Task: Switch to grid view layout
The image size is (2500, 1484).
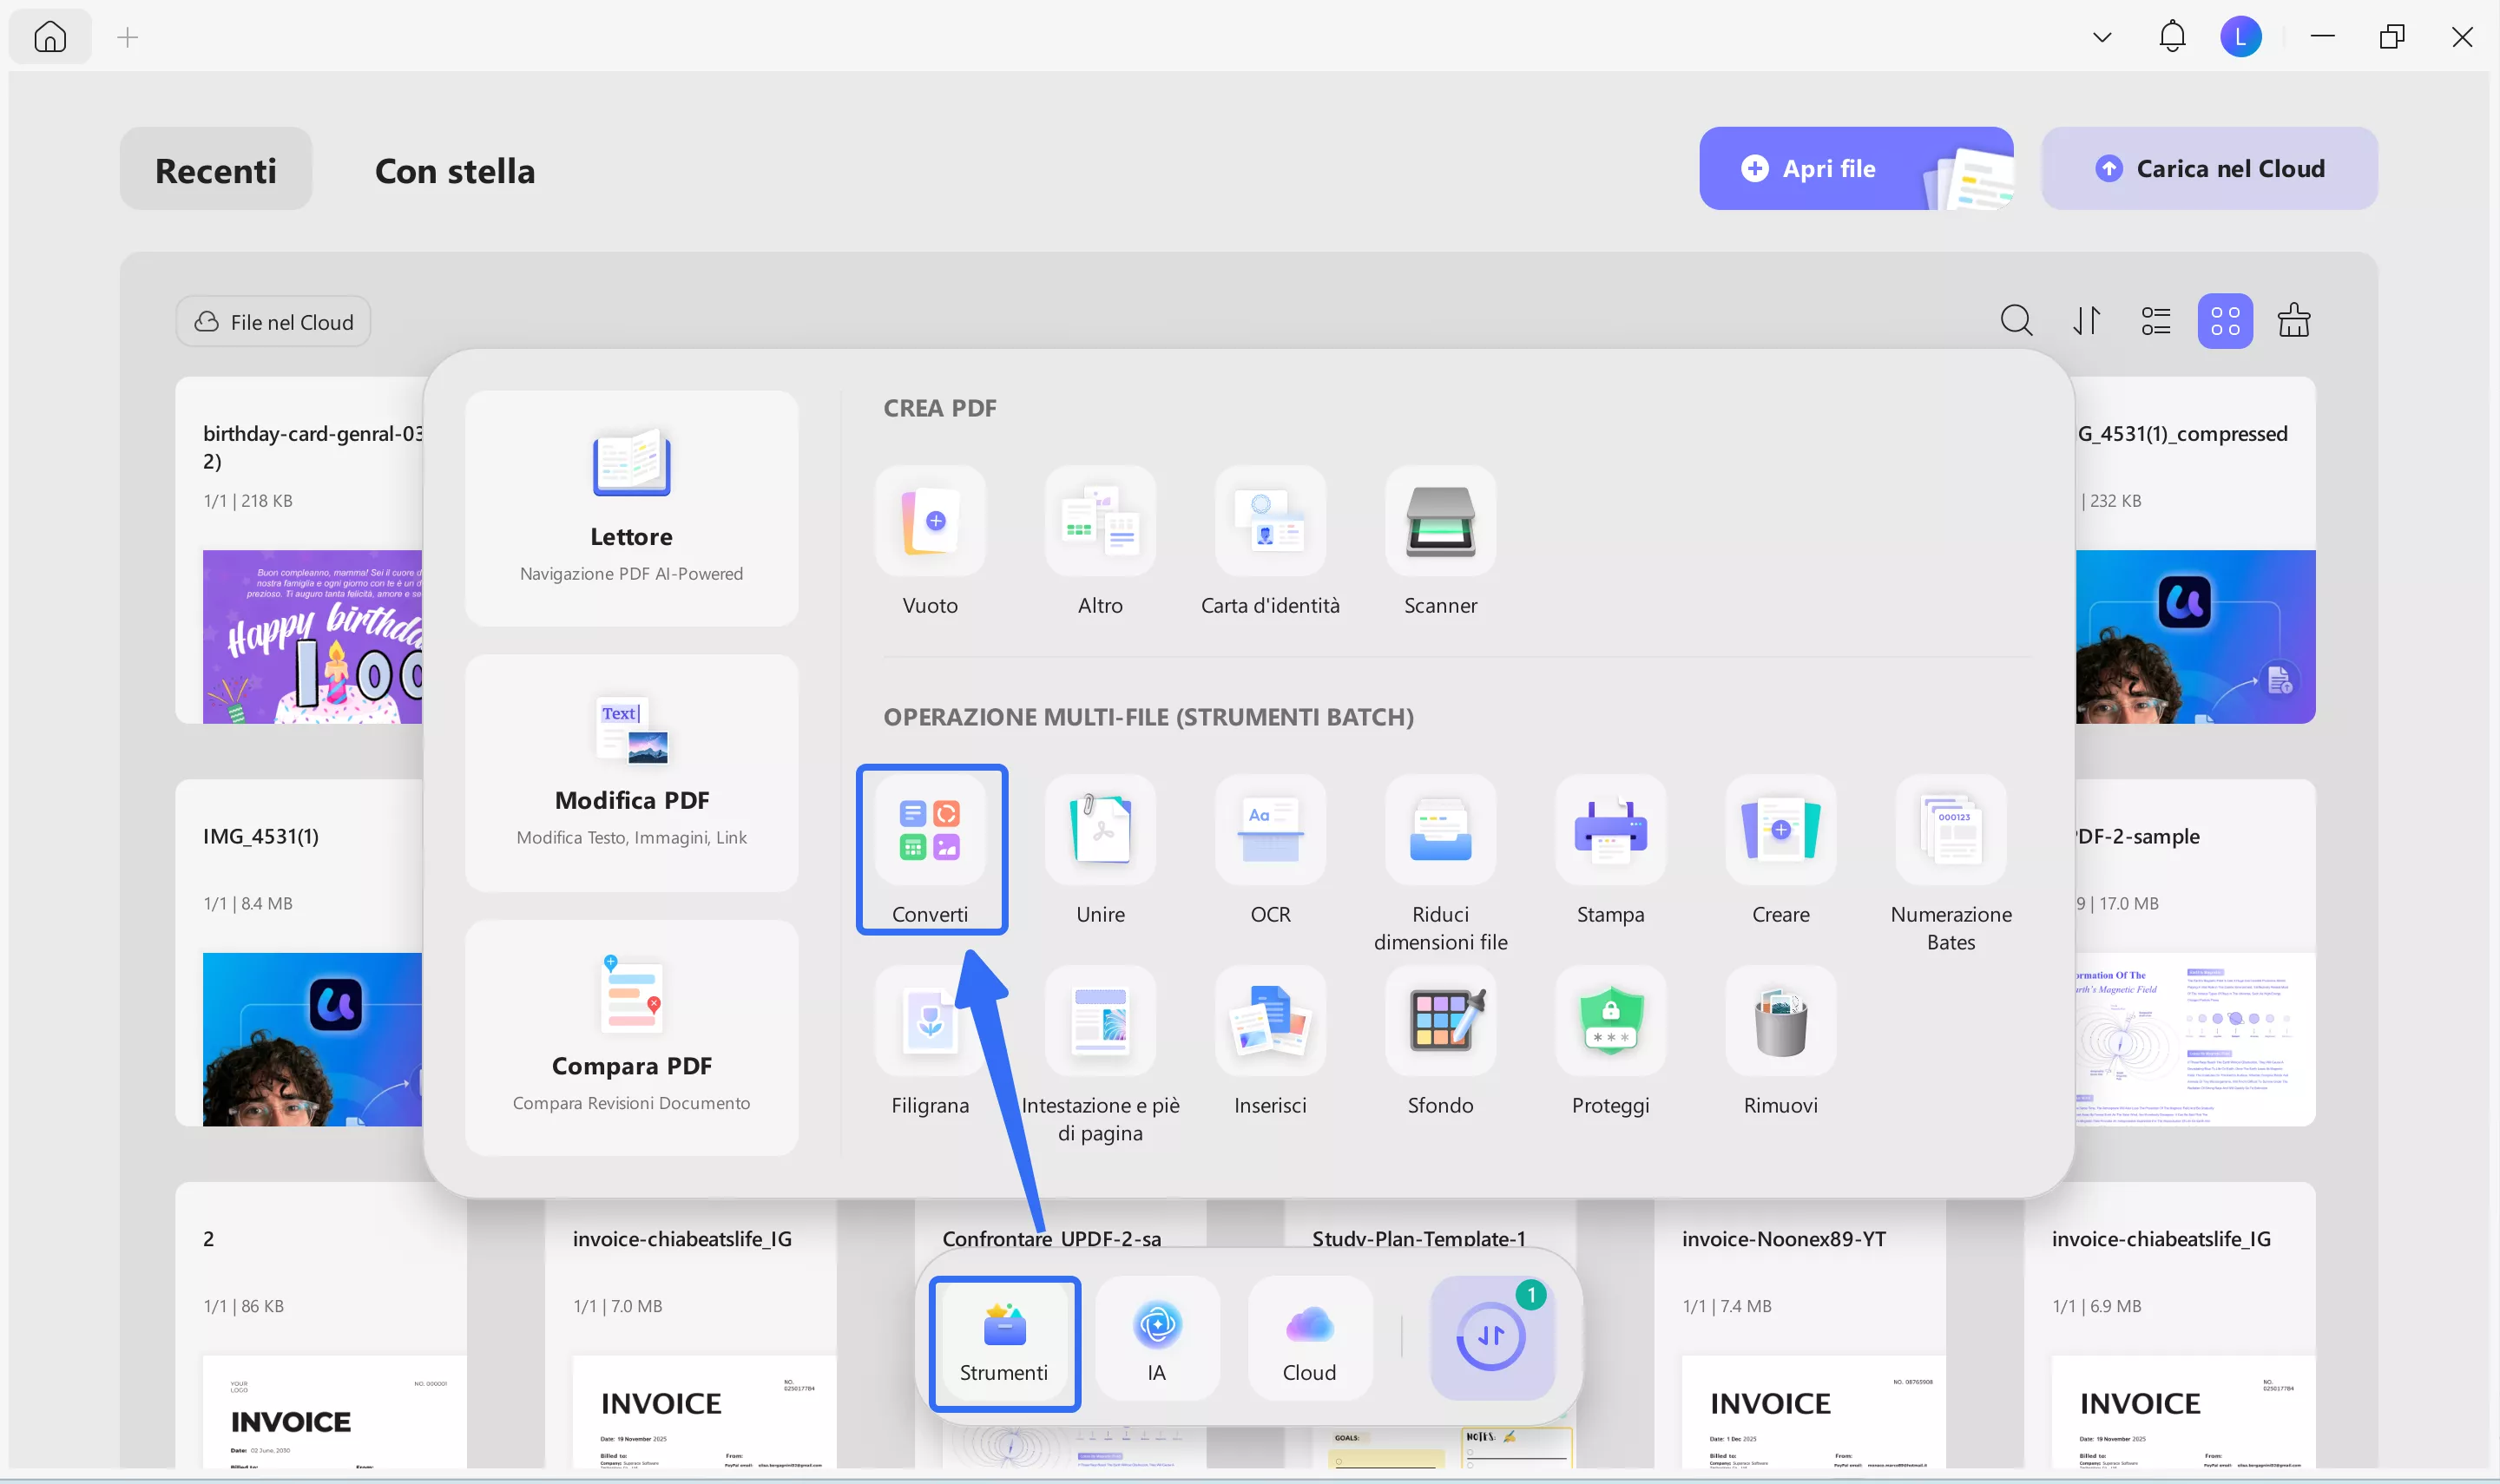Action: 2224,321
